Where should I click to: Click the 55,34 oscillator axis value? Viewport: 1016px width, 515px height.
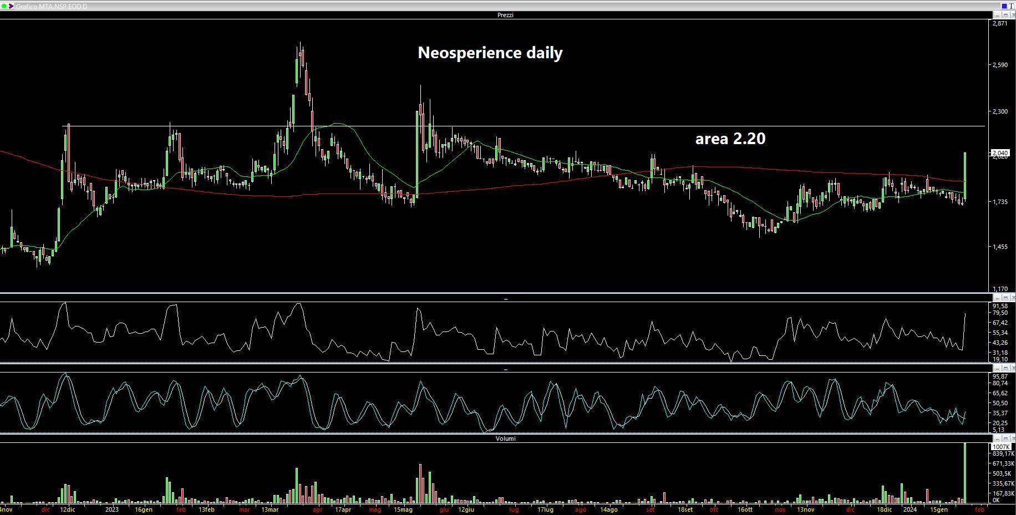tap(1000, 333)
